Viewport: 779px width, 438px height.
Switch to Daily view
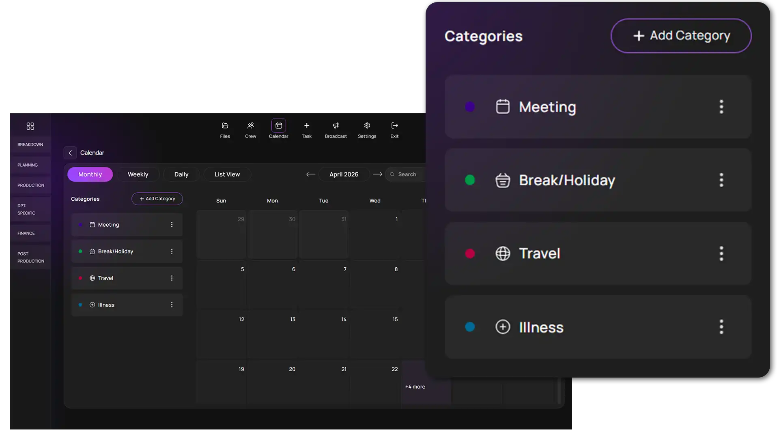pos(181,174)
